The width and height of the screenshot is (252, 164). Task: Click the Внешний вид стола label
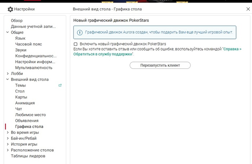point(30,79)
